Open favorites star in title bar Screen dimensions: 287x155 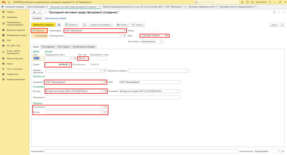[253, 2]
